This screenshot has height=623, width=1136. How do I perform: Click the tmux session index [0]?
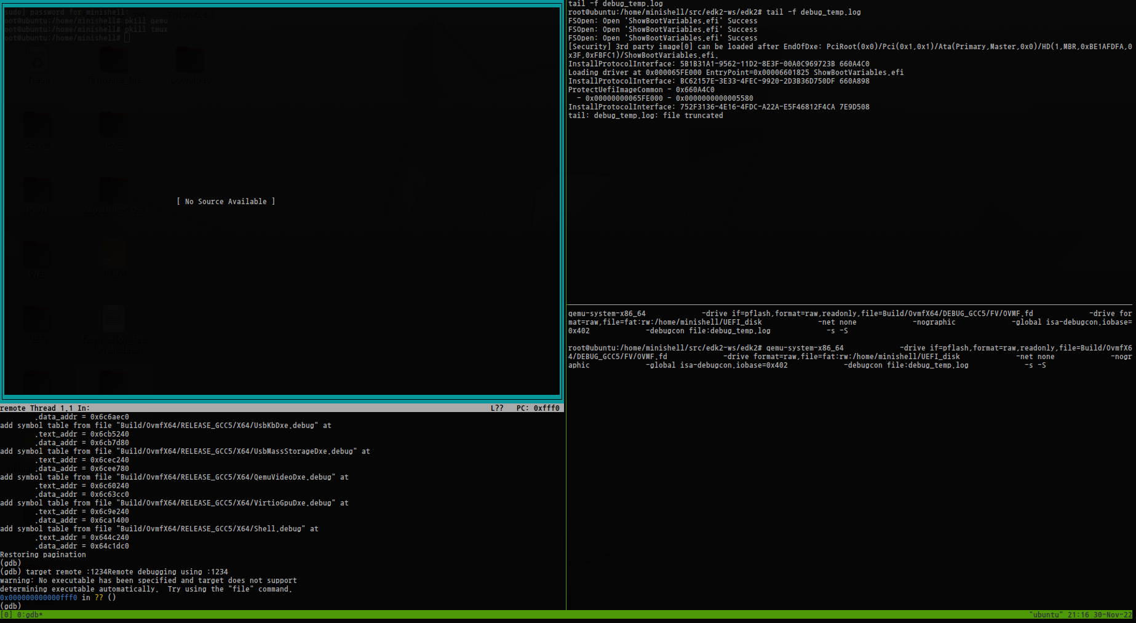point(6,615)
